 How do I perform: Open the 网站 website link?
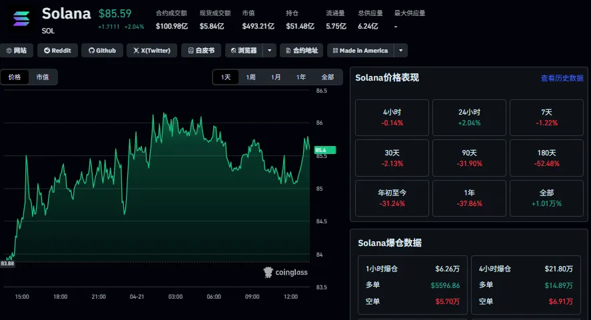(x=17, y=51)
